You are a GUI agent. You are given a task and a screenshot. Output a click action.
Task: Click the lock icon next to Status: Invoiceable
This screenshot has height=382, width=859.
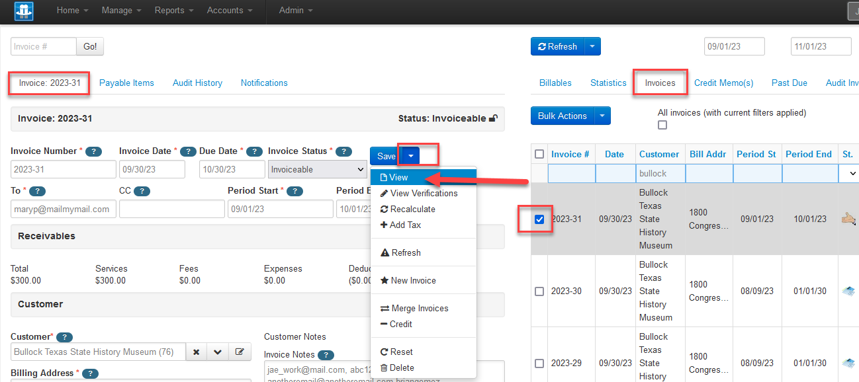tap(494, 118)
